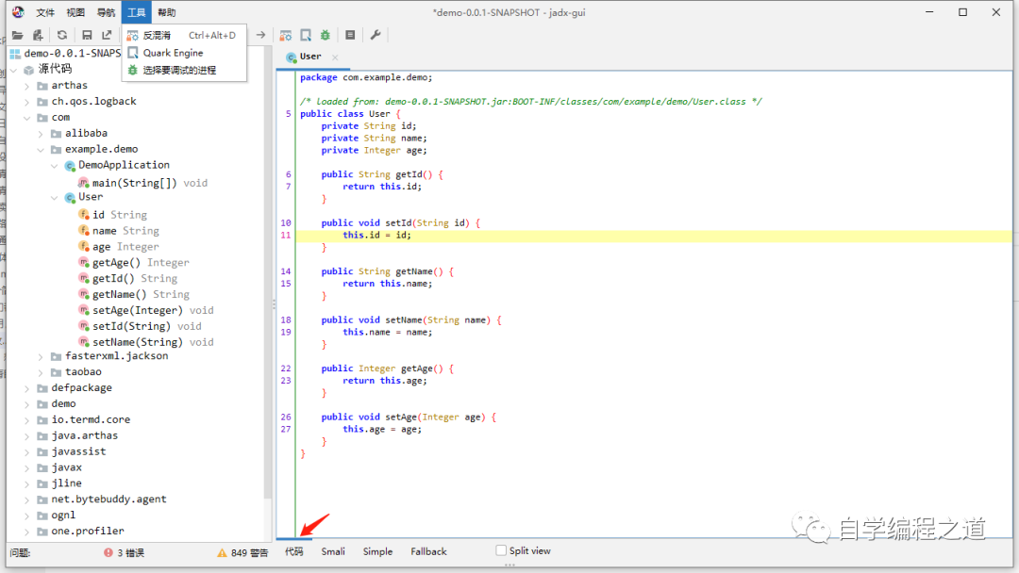Collapse the User class tree node
Image resolution: width=1019 pixels, height=573 pixels.
(x=54, y=197)
